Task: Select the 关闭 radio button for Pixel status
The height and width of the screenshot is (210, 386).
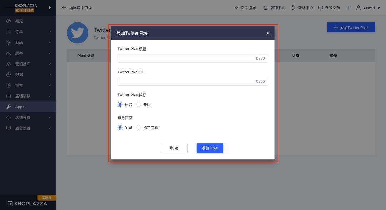Action: (138, 104)
